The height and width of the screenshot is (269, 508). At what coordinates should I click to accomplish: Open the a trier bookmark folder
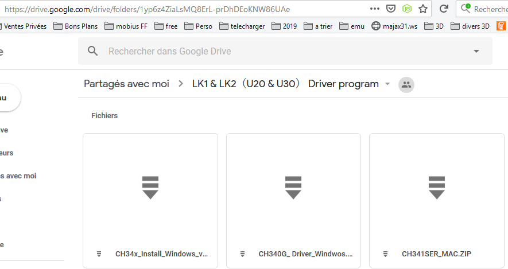coord(318,26)
